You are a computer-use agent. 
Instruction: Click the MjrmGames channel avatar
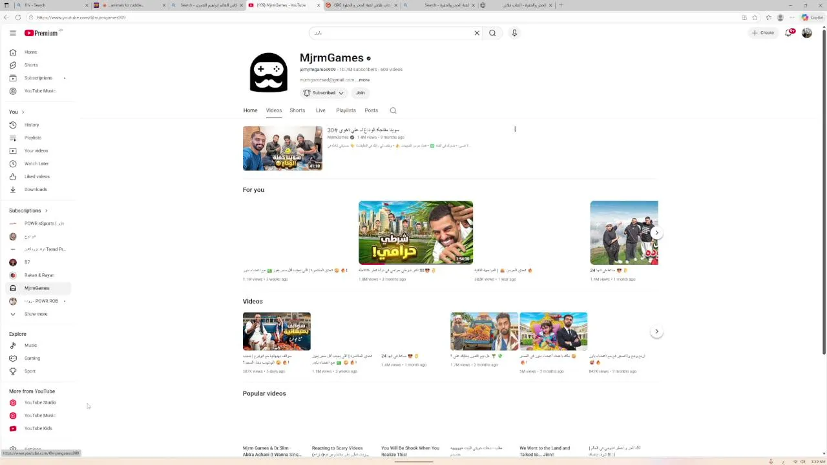[x=269, y=72]
